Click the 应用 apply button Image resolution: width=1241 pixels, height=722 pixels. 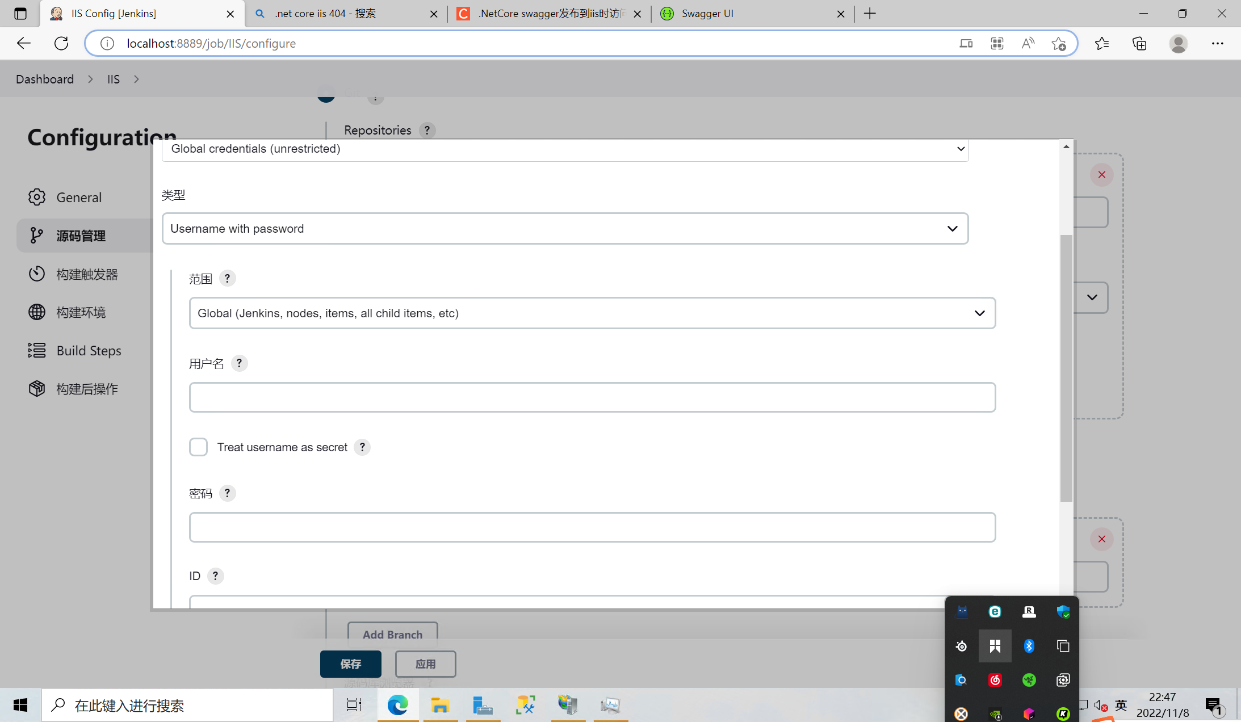pos(425,664)
